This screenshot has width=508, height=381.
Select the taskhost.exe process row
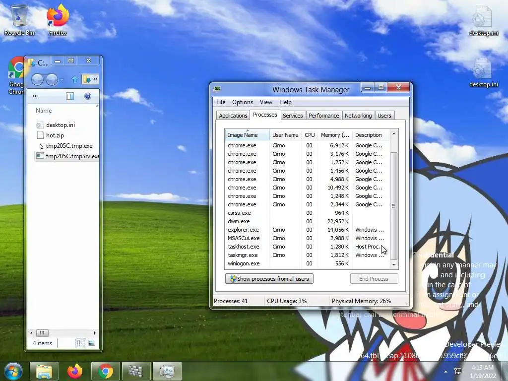(307, 247)
